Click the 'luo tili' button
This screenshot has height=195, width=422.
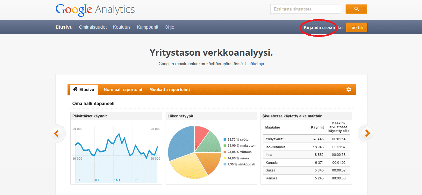[x=357, y=27]
